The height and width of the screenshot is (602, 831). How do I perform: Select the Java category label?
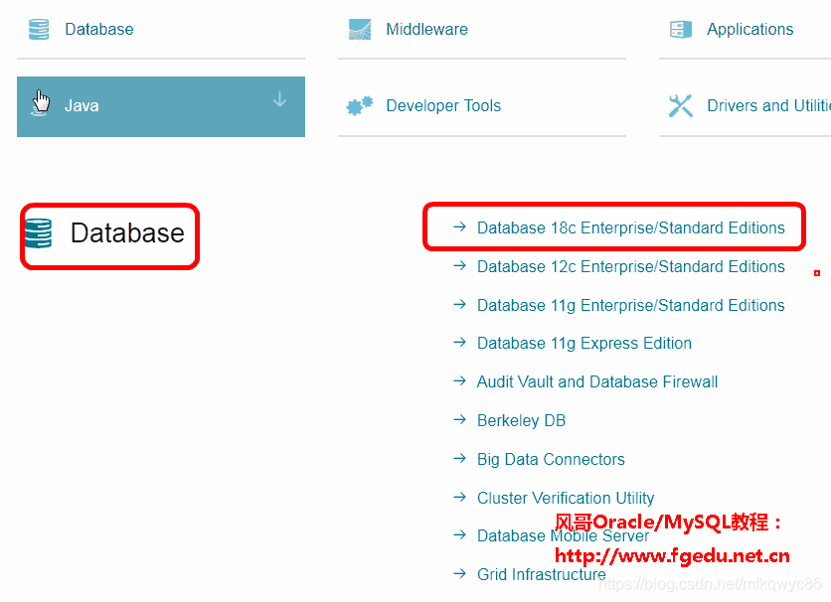[x=82, y=106]
